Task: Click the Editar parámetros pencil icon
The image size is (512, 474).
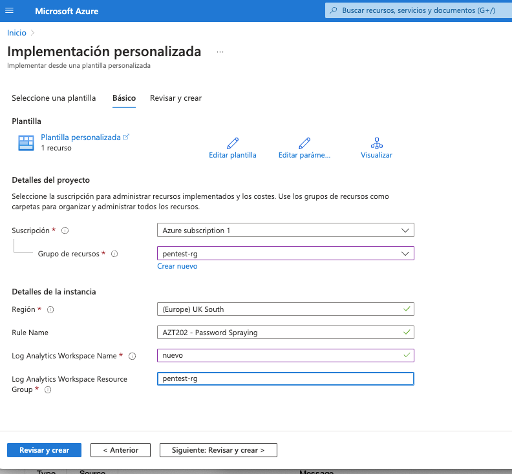Action: pos(304,143)
